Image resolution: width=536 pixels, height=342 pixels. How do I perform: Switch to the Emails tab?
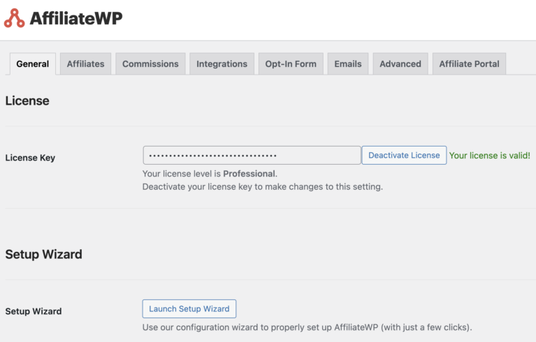coord(348,64)
